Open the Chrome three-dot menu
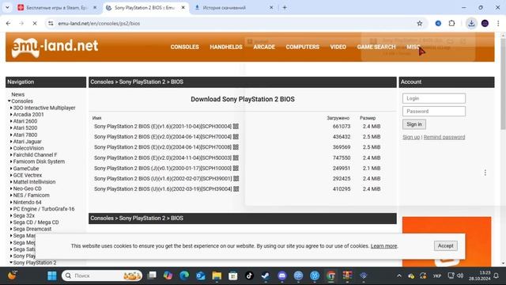 (x=498, y=23)
